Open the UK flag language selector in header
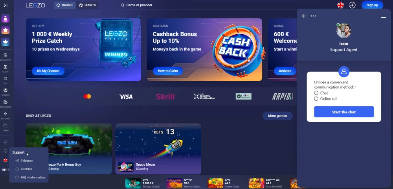The width and height of the screenshot is (393, 189). point(340,5)
